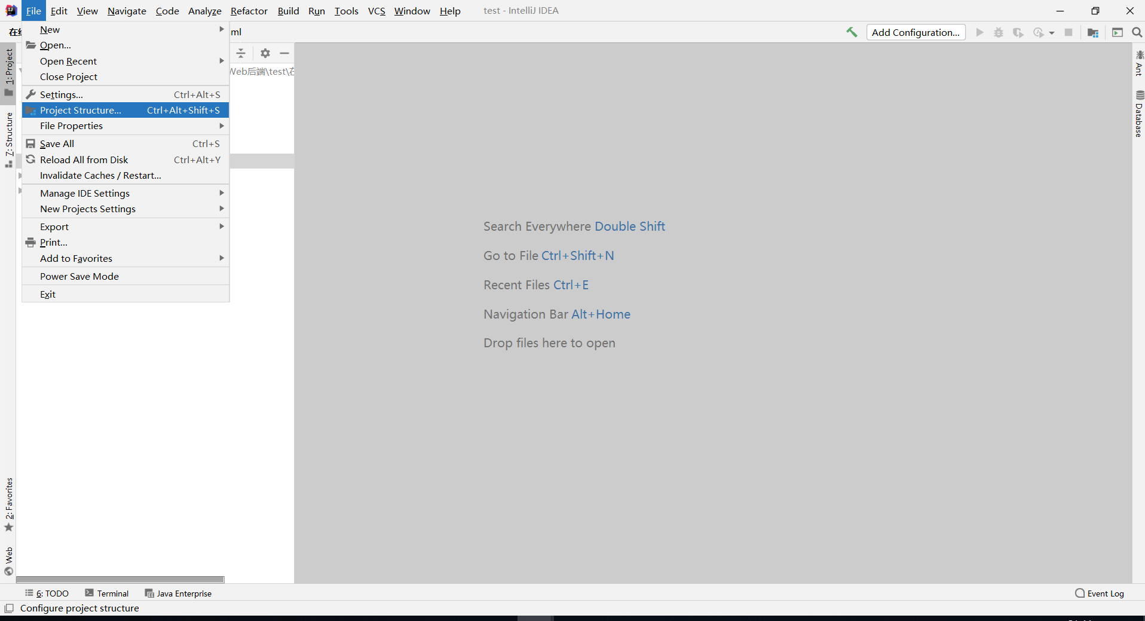1145x621 pixels.
Task: Click the project panel gear options icon
Action: click(265, 53)
